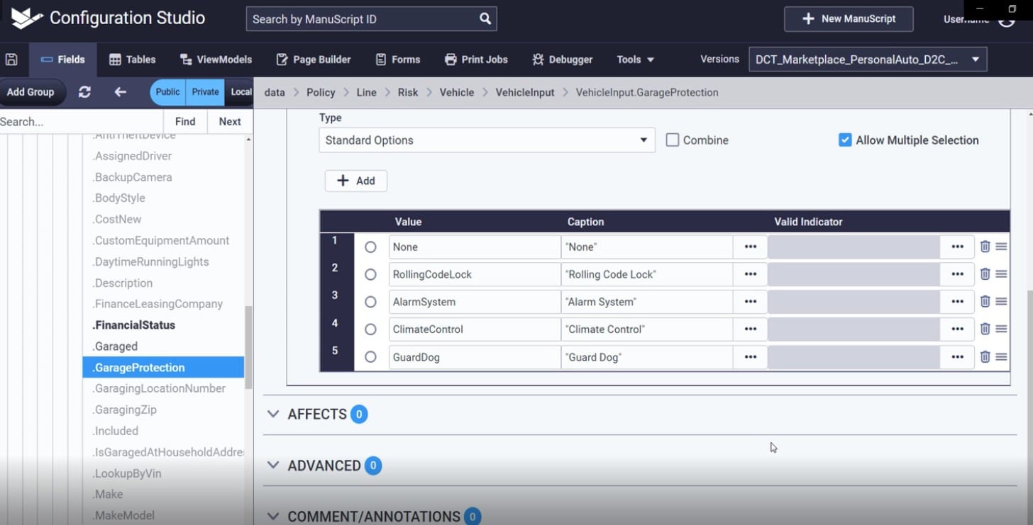Delete the GuardDog option row
The height and width of the screenshot is (525, 1033).
pos(985,357)
